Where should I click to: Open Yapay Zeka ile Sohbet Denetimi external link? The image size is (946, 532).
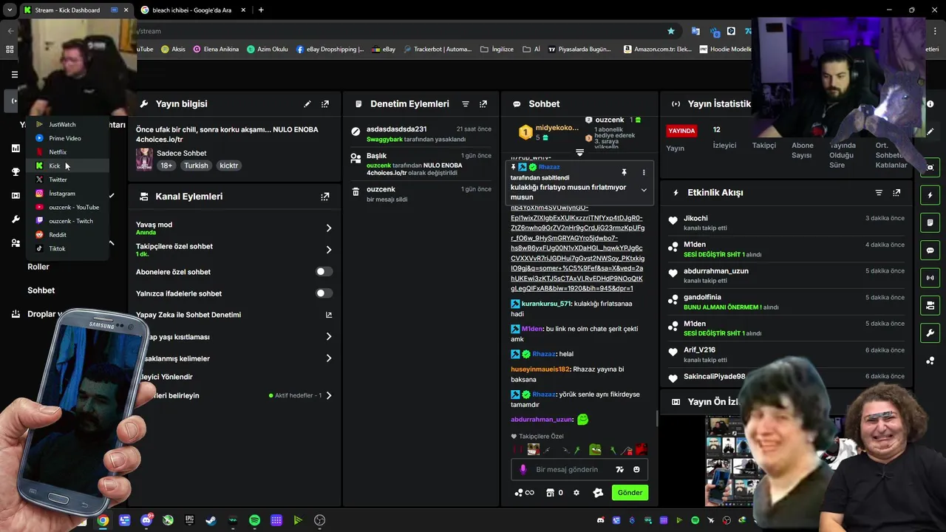coord(329,315)
